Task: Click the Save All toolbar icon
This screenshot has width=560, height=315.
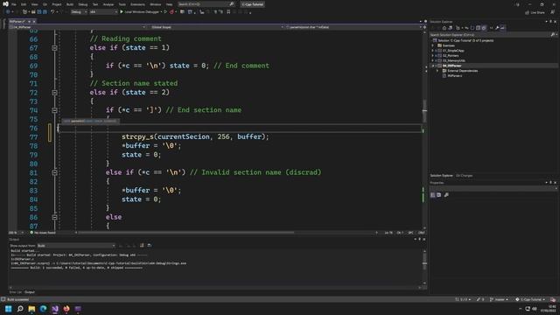Action: (x=45, y=11)
